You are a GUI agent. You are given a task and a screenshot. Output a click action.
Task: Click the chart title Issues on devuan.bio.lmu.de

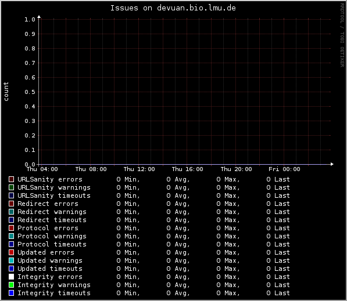(x=173, y=8)
